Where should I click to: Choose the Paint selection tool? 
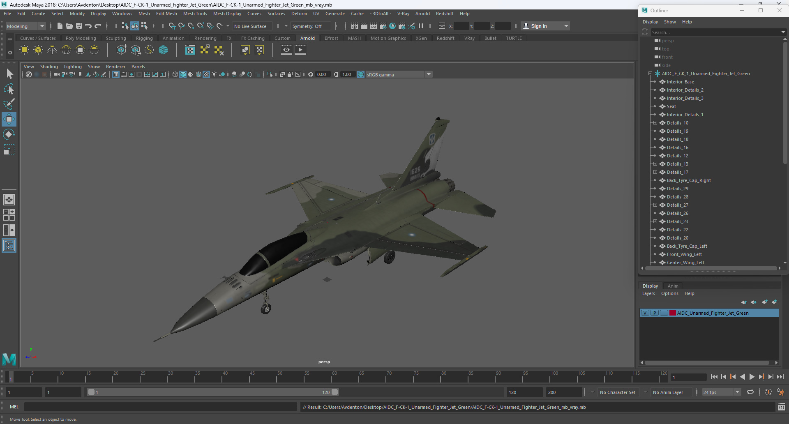(9, 104)
